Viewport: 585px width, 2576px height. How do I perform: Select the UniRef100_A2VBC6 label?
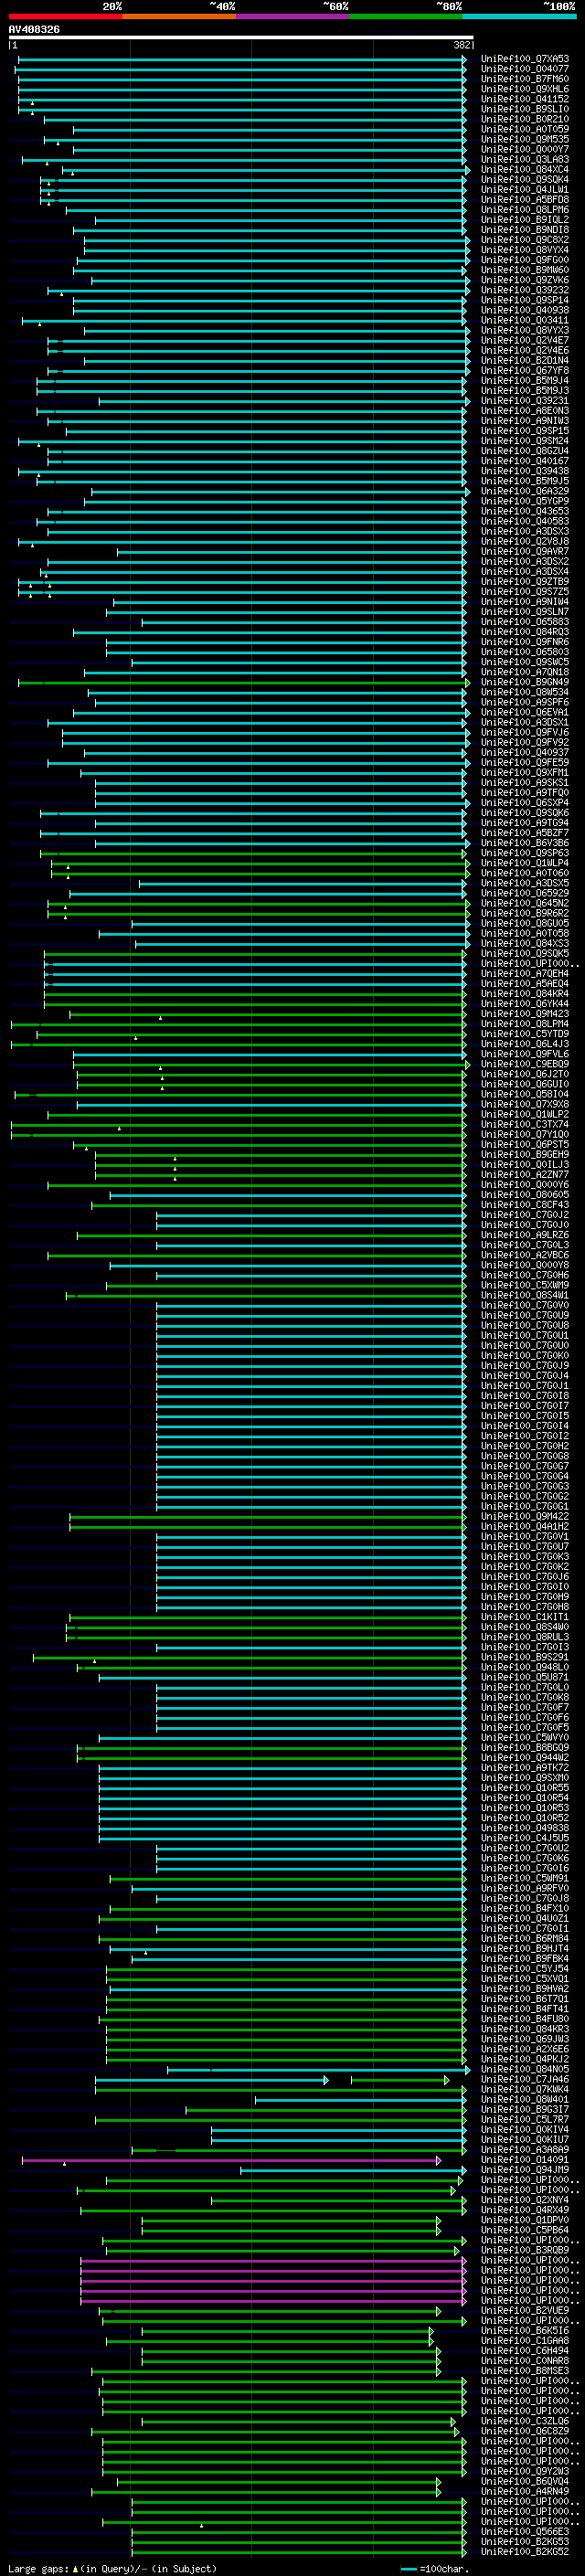[x=525, y=1255]
